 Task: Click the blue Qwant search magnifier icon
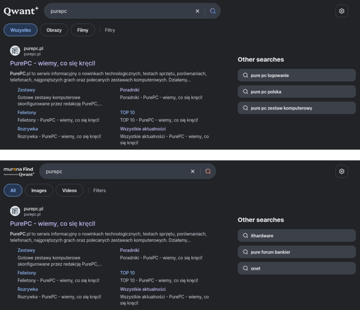pos(213,11)
